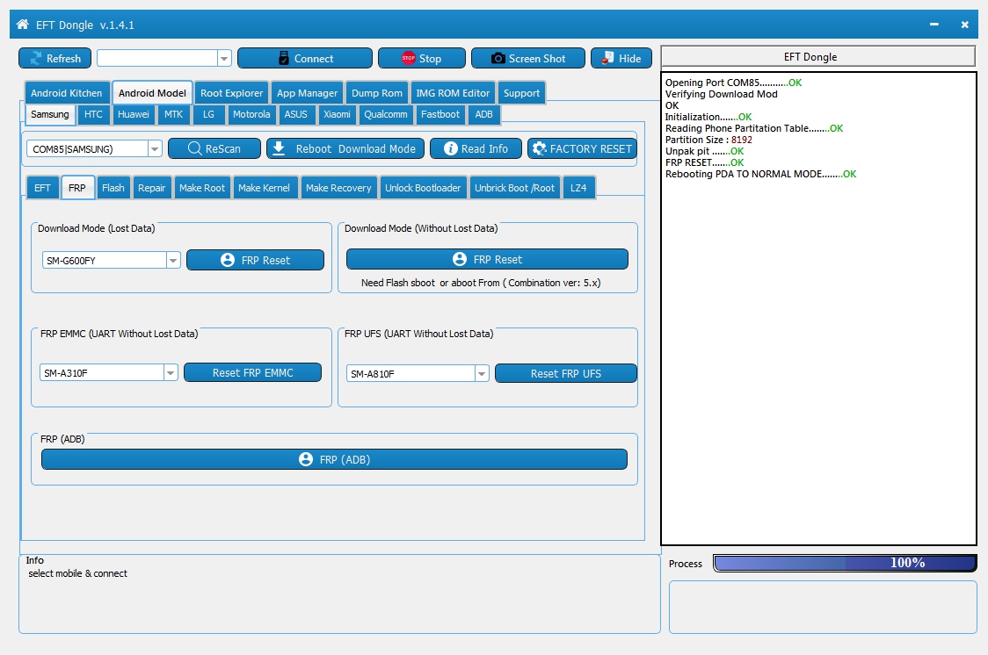Select the Fastboot tab

pos(440,114)
